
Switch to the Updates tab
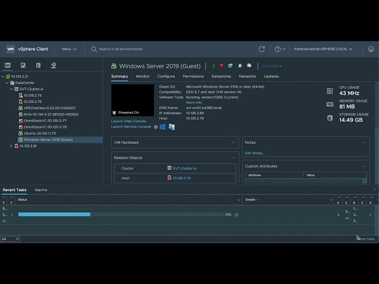271,76
